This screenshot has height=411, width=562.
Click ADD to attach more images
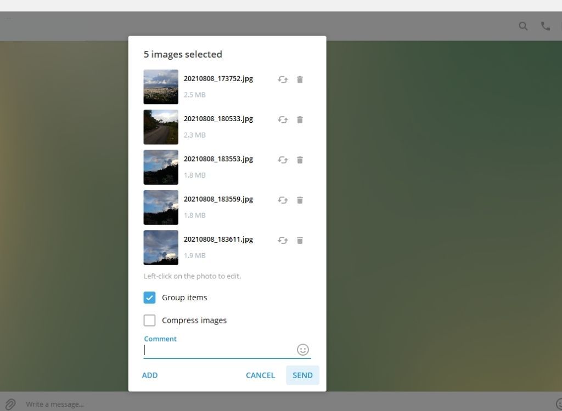click(150, 375)
